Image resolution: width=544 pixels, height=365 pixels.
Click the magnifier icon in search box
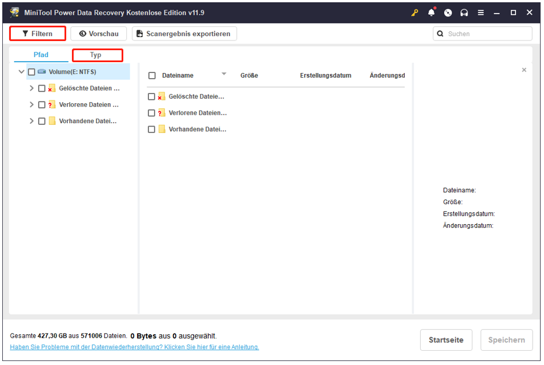[x=440, y=34]
